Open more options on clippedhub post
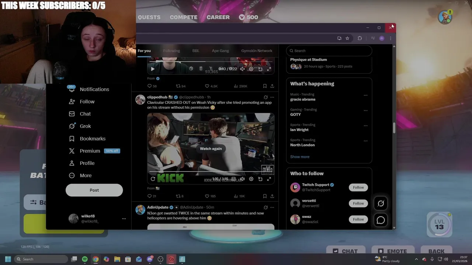472x265 pixels. pos(272,98)
